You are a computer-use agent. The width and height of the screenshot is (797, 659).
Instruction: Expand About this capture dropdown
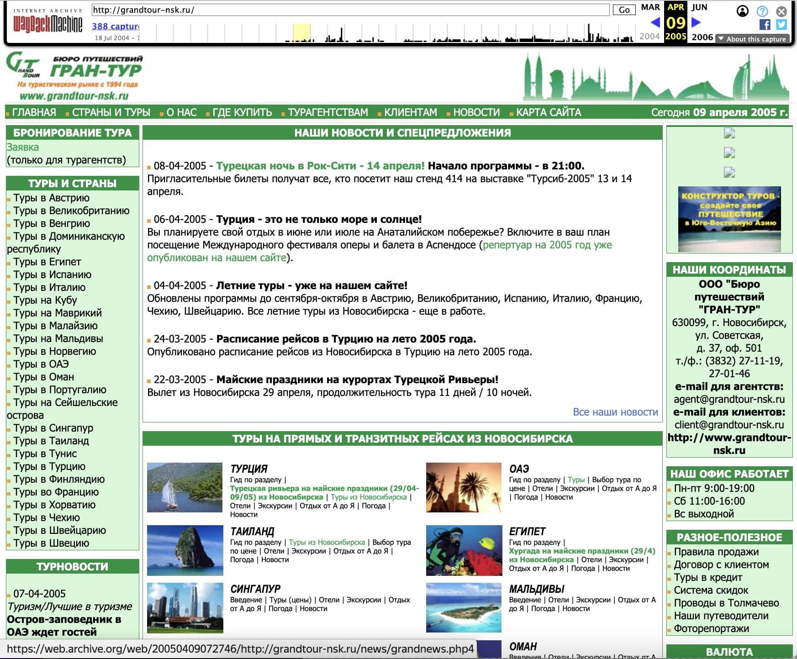752,39
